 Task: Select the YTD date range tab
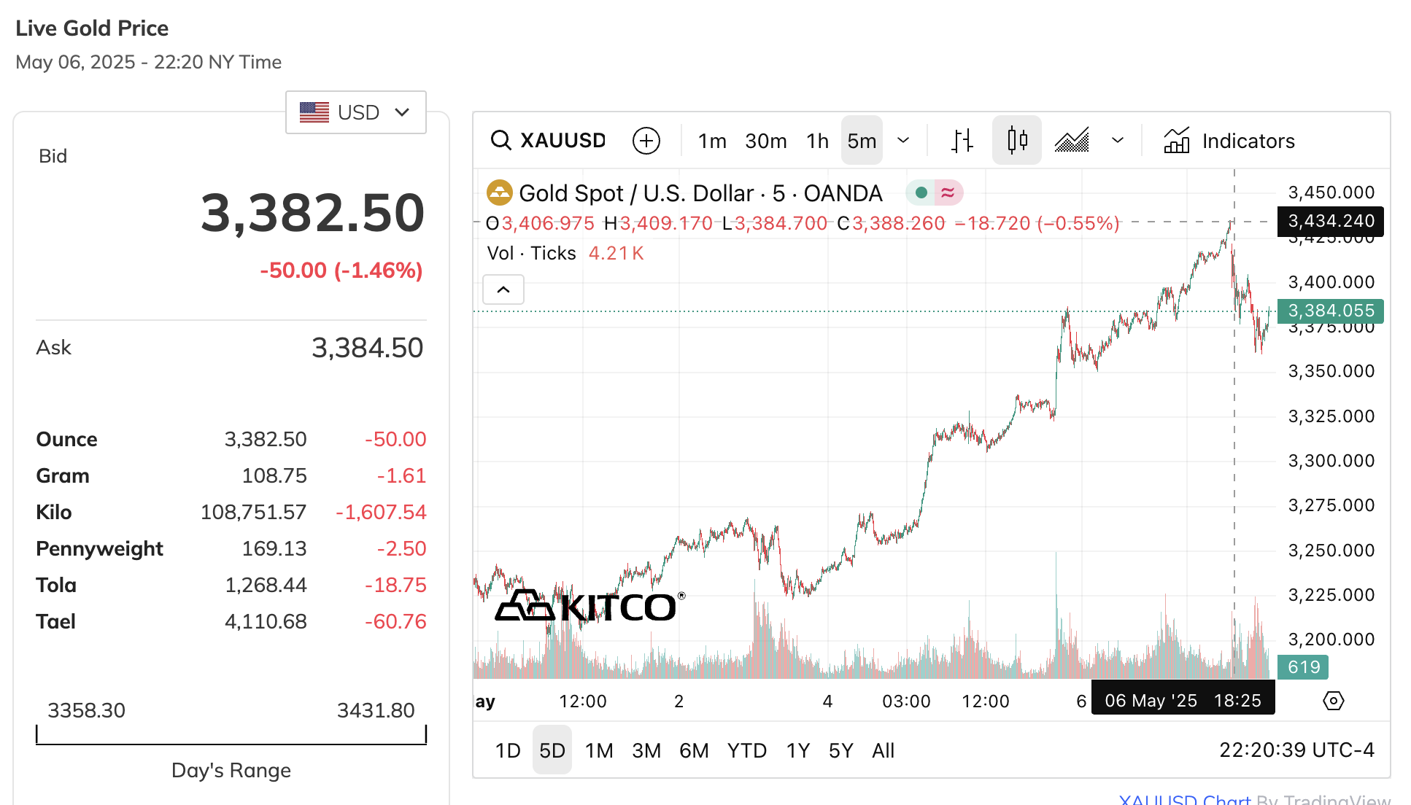746,750
